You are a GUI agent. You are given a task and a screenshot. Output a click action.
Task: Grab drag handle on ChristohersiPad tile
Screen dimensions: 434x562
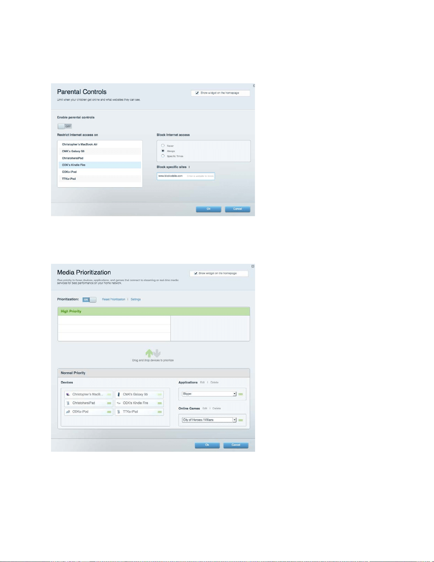tap(109, 403)
